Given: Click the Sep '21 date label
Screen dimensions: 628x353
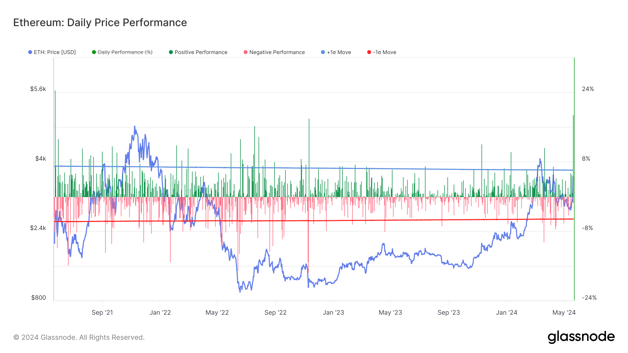Looking at the screenshot, I should [x=102, y=313].
